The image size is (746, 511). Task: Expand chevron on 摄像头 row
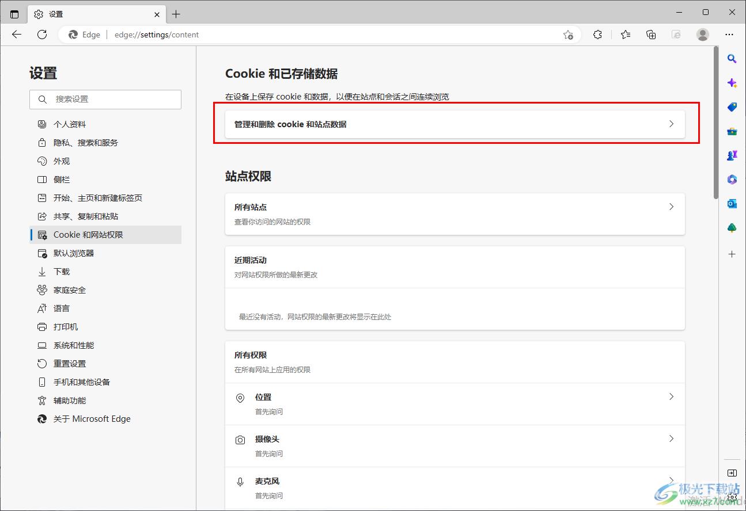[671, 438]
